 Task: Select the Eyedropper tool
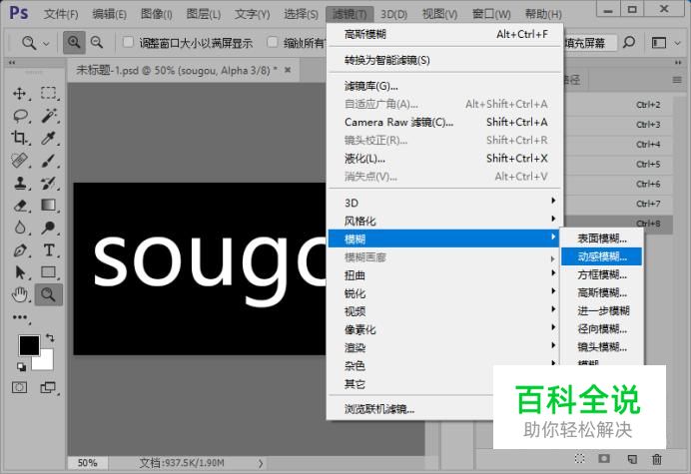pyautogui.click(x=49, y=139)
